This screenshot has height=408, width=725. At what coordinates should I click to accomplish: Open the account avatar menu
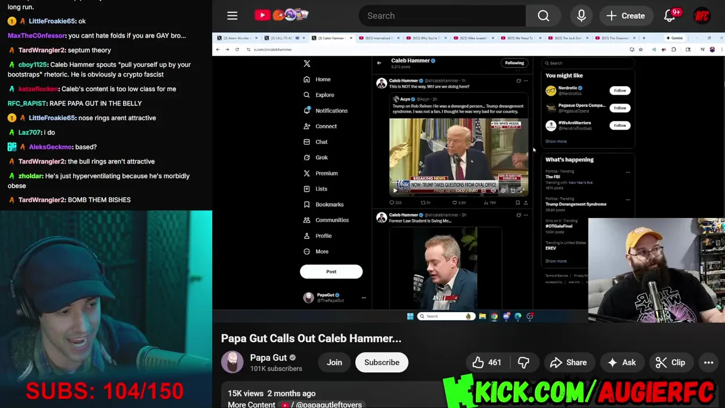click(702, 16)
